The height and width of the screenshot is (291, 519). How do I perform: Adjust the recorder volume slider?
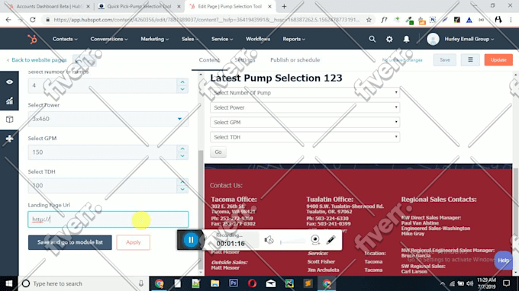pos(292,242)
